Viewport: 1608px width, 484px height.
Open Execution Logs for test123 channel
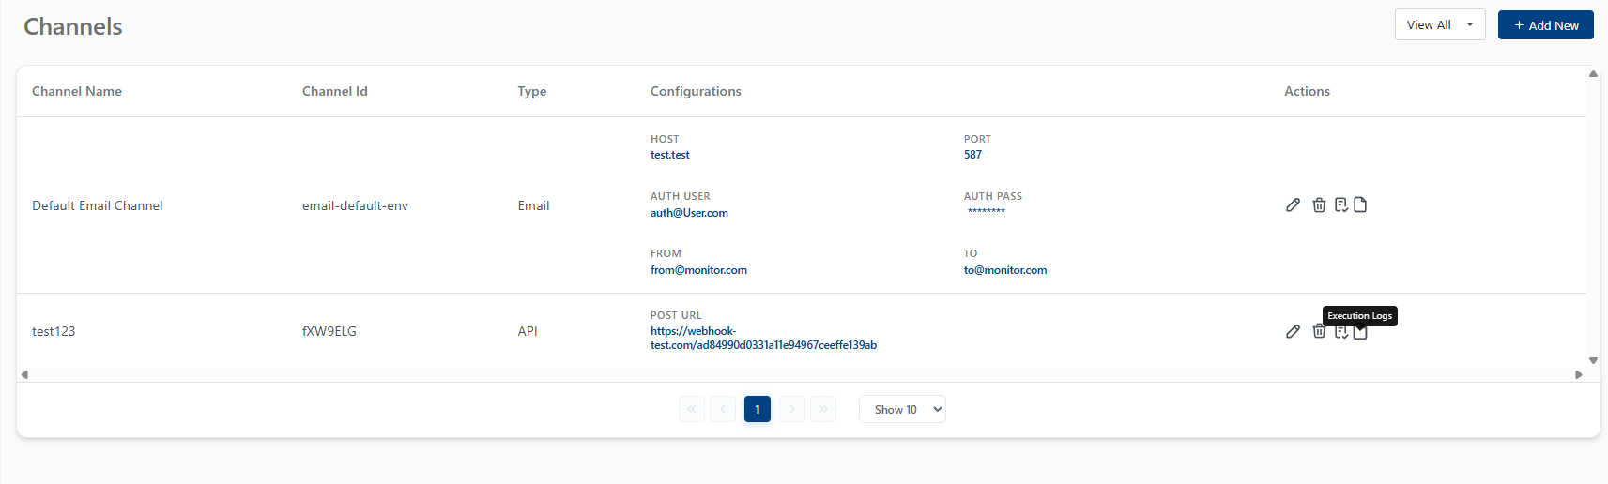click(1360, 333)
